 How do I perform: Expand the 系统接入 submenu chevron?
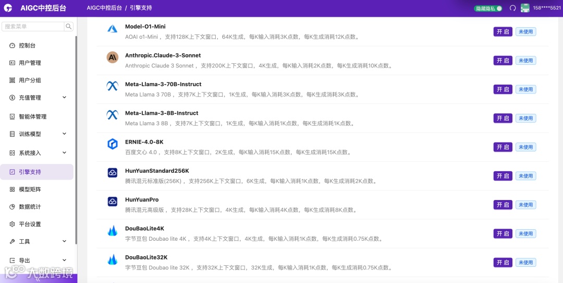point(64,153)
